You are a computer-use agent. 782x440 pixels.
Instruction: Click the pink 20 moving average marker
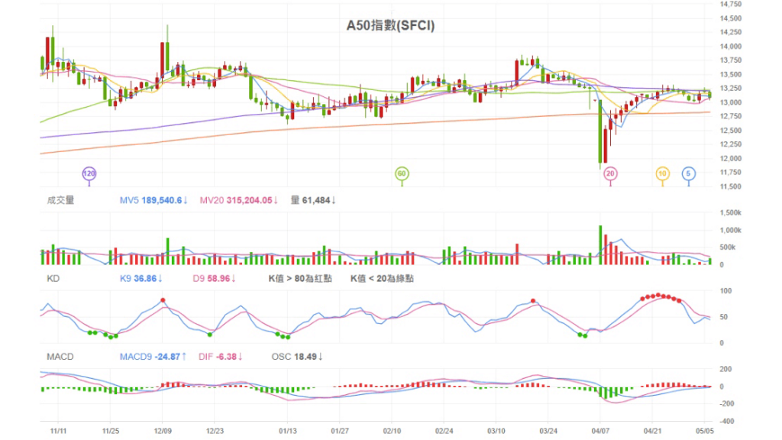pyautogui.click(x=610, y=173)
